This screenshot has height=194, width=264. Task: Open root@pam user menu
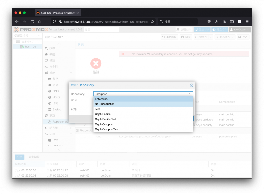pyautogui.click(x=240, y=30)
